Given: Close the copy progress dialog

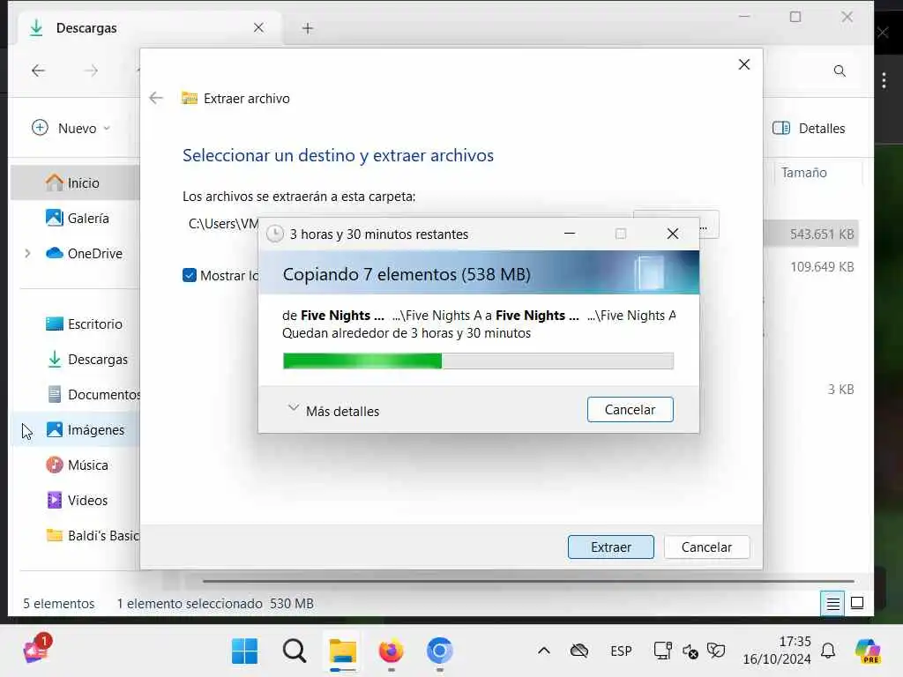Looking at the screenshot, I should tap(673, 234).
